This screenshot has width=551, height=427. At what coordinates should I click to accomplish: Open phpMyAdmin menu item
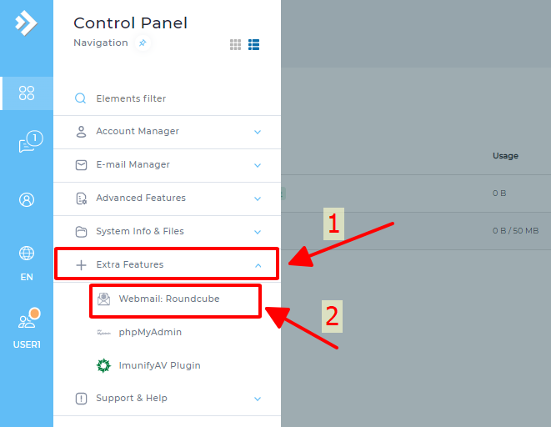point(150,332)
